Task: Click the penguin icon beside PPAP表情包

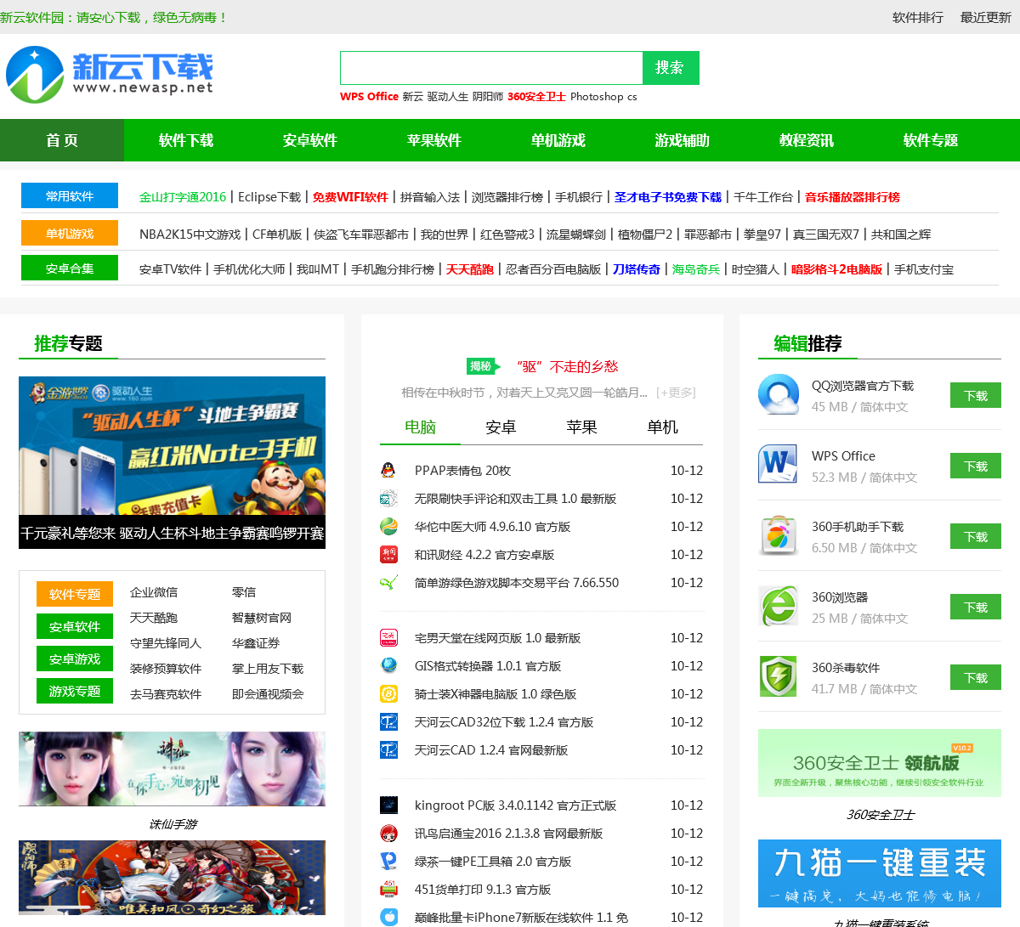Action: 388,471
